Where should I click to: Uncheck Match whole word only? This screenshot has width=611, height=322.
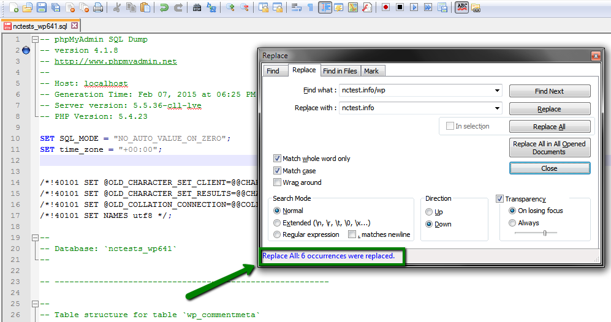tap(278, 159)
